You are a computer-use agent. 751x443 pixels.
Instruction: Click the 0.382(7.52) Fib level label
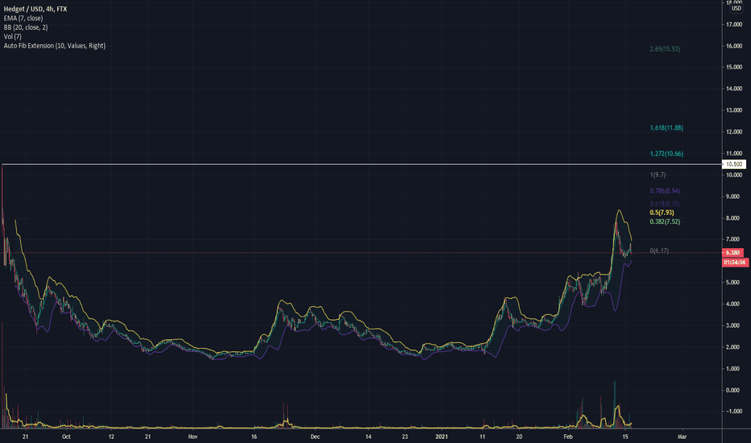665,221
